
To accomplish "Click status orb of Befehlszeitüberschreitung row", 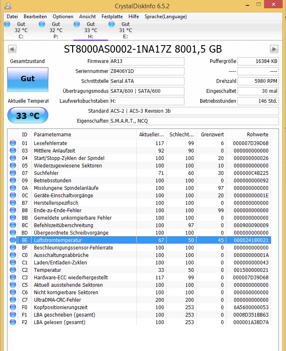I will coord(13,225).
